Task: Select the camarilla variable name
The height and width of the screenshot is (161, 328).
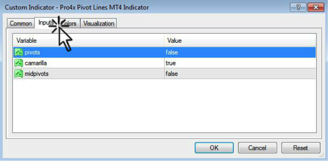Action: coord(36,63)
